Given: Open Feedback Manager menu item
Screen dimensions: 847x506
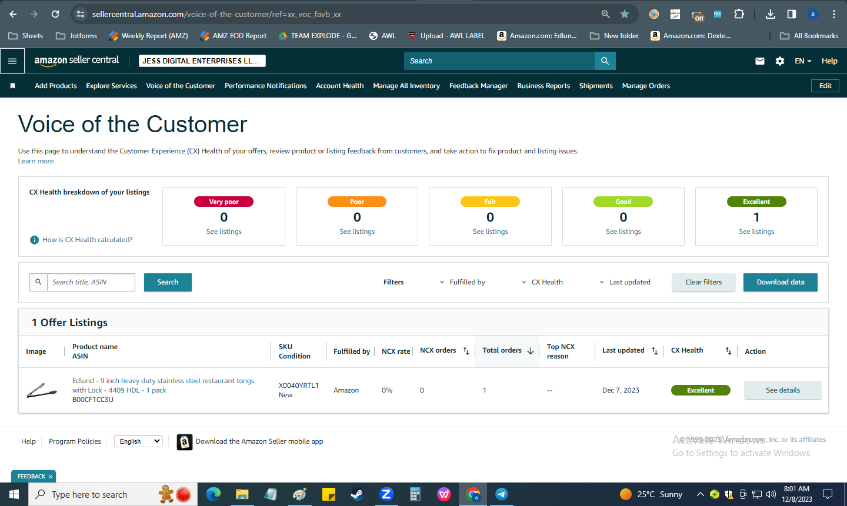Looking at the screenshot, I should pos(478,86).
